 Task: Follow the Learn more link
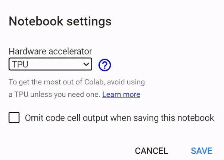(x=121, y=95)
